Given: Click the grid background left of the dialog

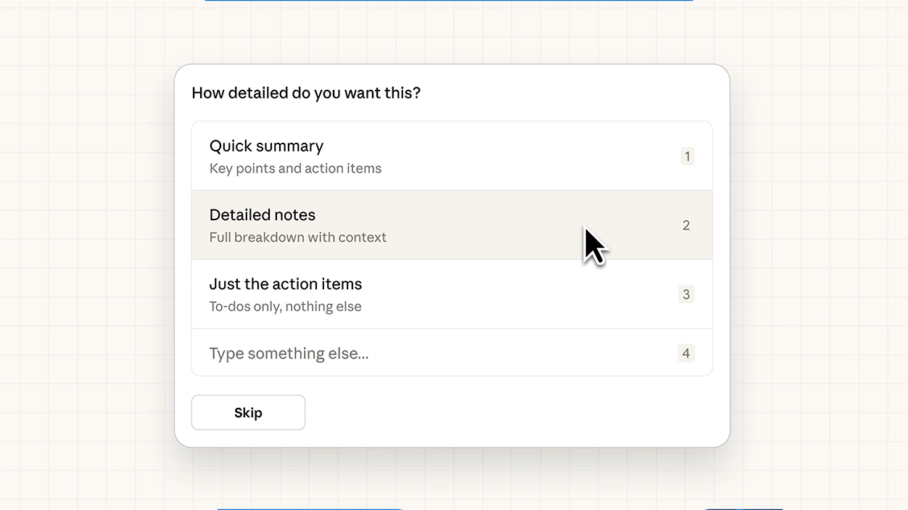Looking at the screenshot, I should 87,254.
